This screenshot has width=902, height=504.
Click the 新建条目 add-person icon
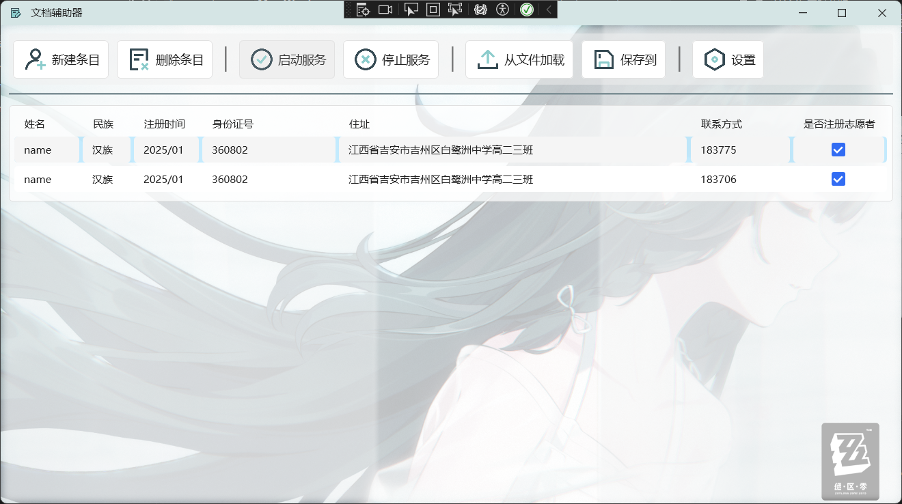tap(35, 59)
